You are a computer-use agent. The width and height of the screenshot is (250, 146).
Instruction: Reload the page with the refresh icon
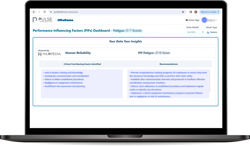(44, 12)
